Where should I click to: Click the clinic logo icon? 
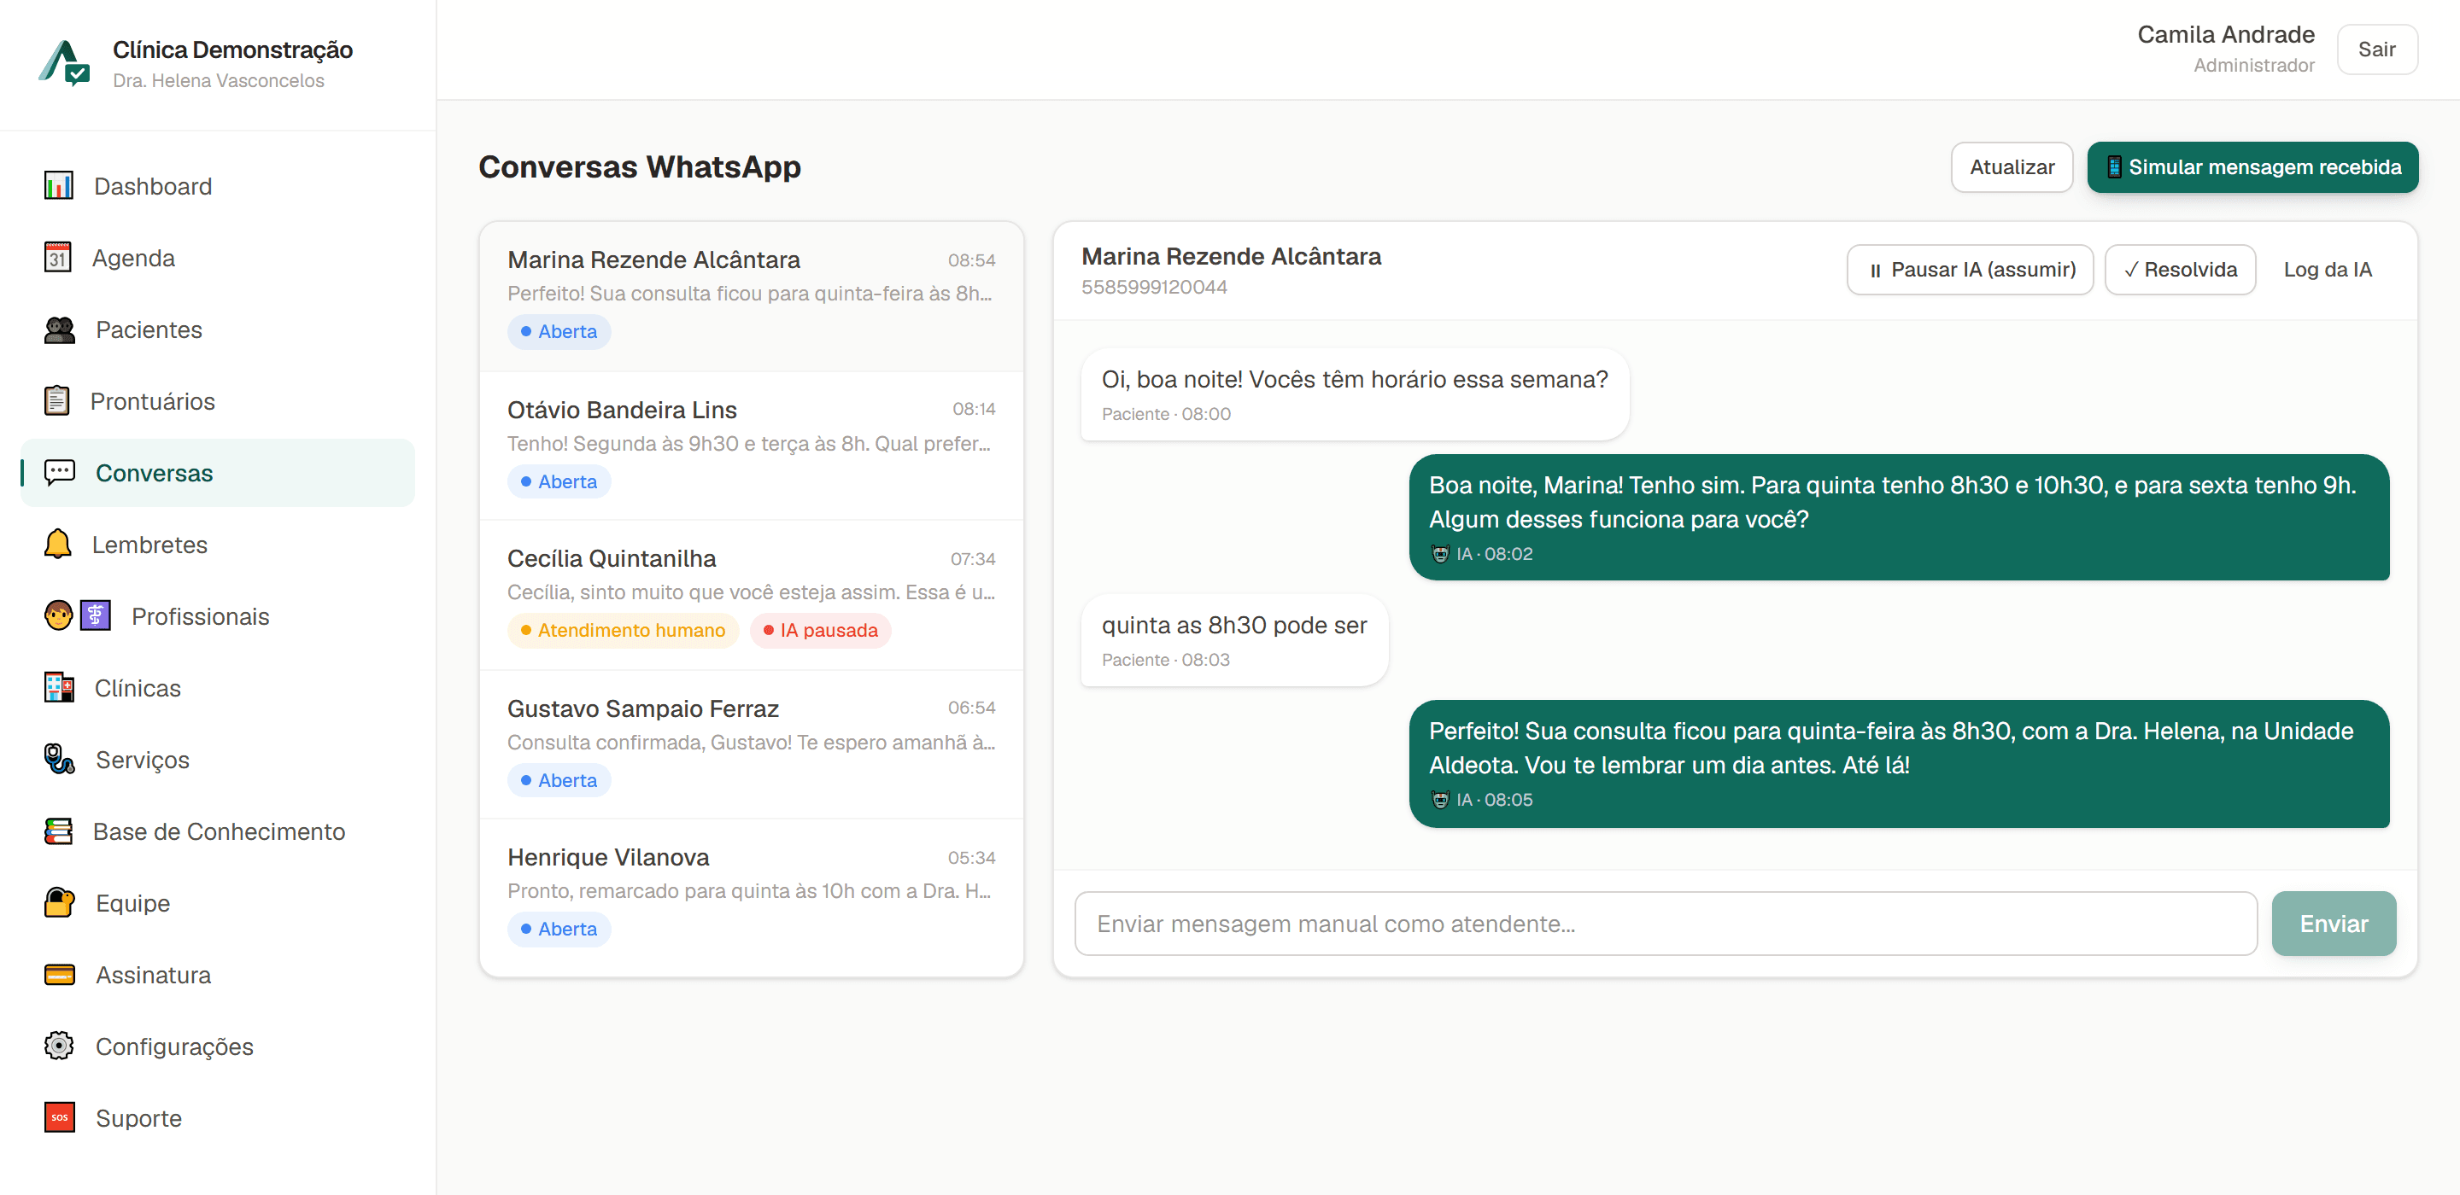click(64, 63)
